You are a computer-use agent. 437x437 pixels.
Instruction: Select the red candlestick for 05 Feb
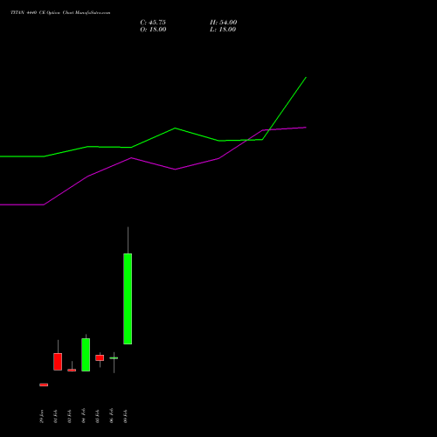point(100,357)
